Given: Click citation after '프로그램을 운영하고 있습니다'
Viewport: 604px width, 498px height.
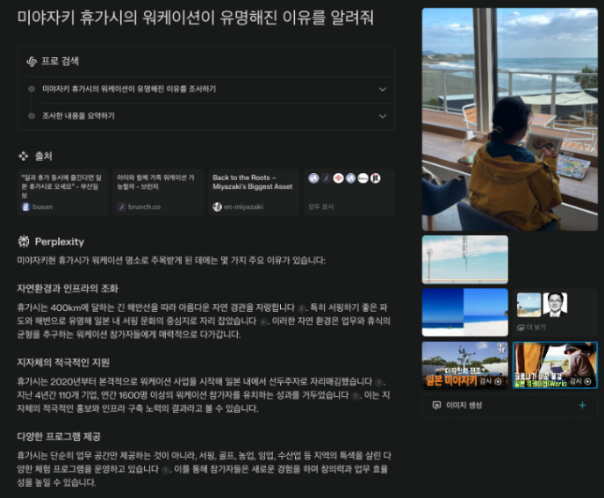Looking at the screenshot, I should pyautogui.click(x=166, y=470).
